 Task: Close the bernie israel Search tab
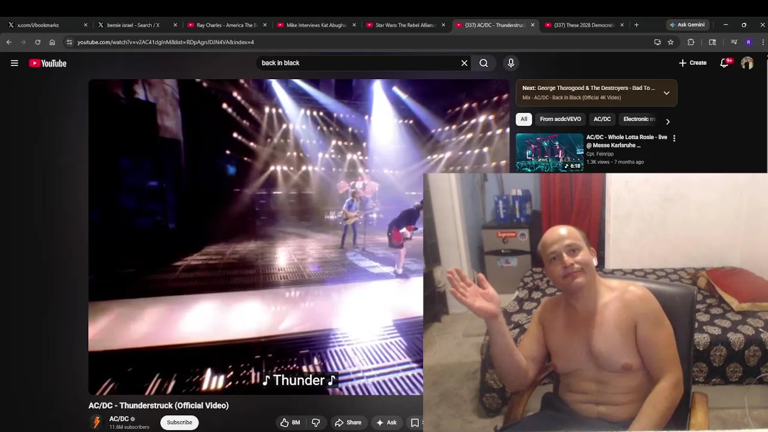(x=175, y=25)
